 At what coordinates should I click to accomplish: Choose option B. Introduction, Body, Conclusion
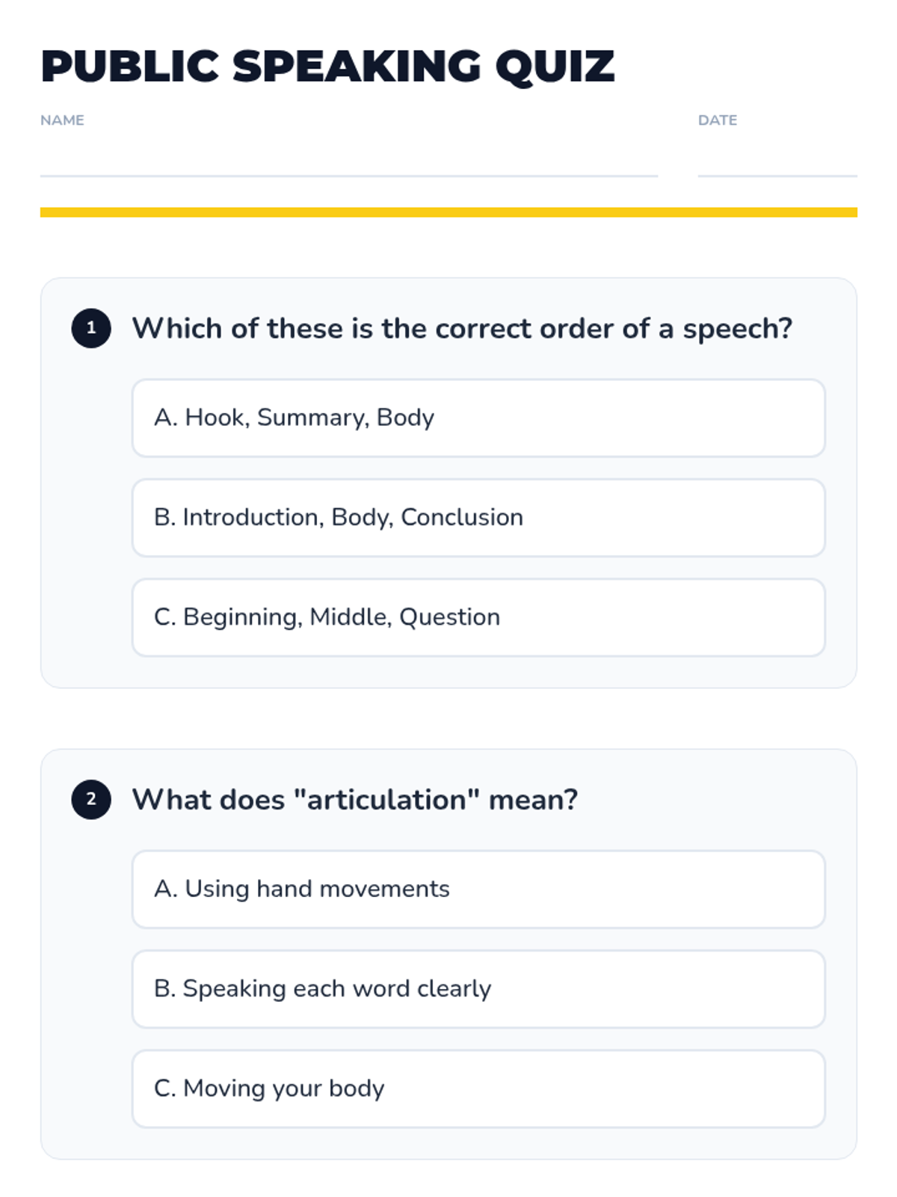click(478, 518)
